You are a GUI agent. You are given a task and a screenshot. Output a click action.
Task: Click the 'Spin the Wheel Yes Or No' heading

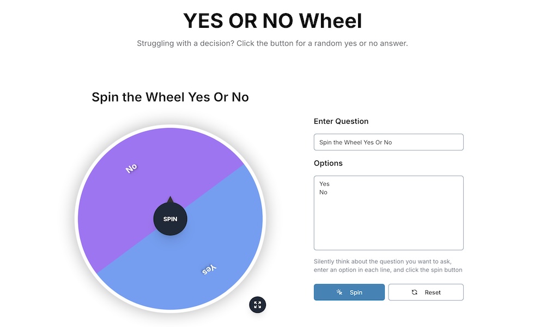(169, 97)
